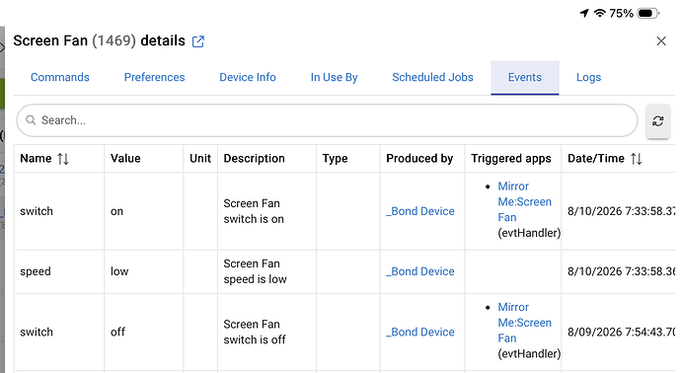
Task: Close the Screen Fan details dialog
Action: coord(661,41)
